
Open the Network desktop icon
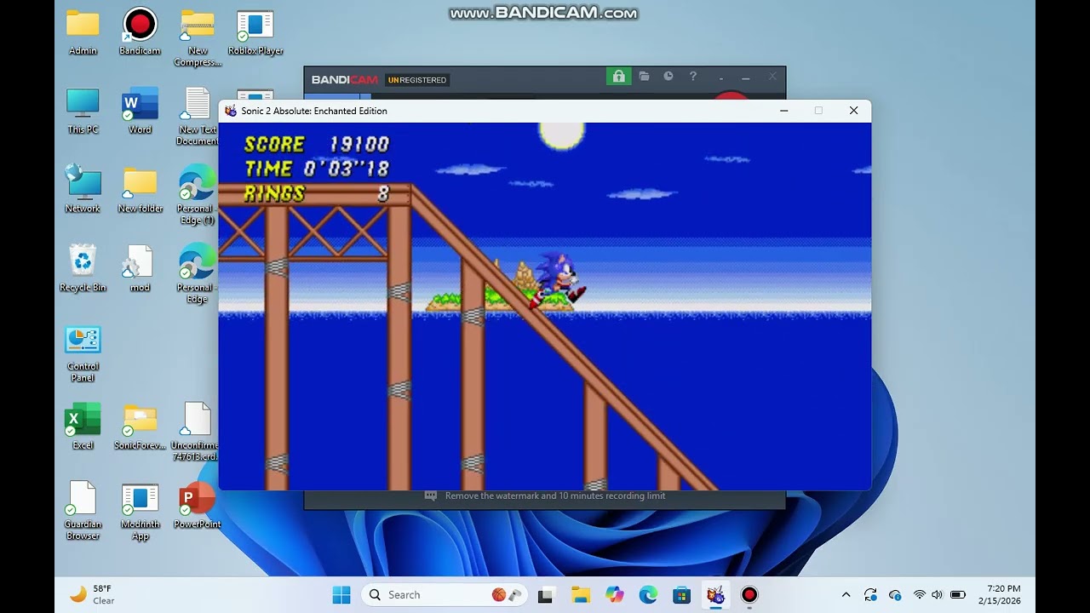coord(83,190)
